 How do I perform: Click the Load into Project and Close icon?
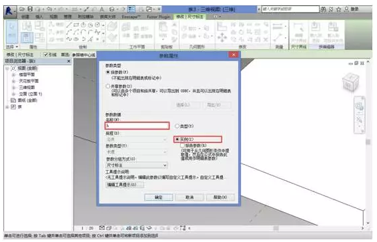coord(333,33)
